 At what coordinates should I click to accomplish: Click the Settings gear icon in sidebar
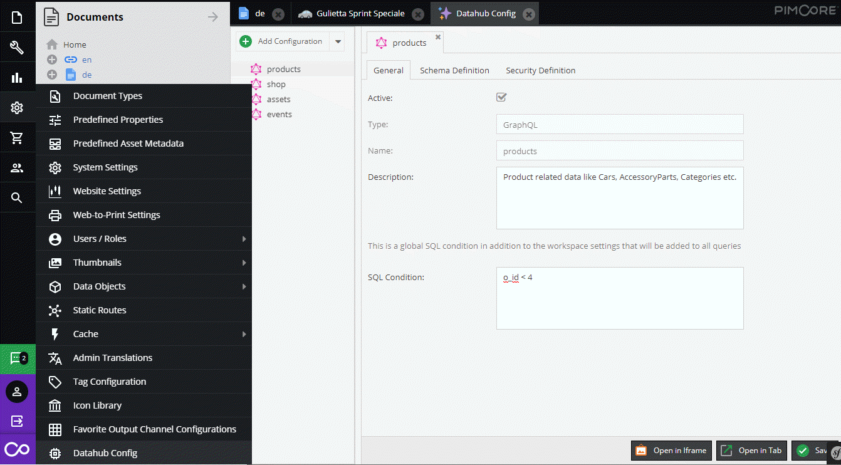tap(17, 108)
